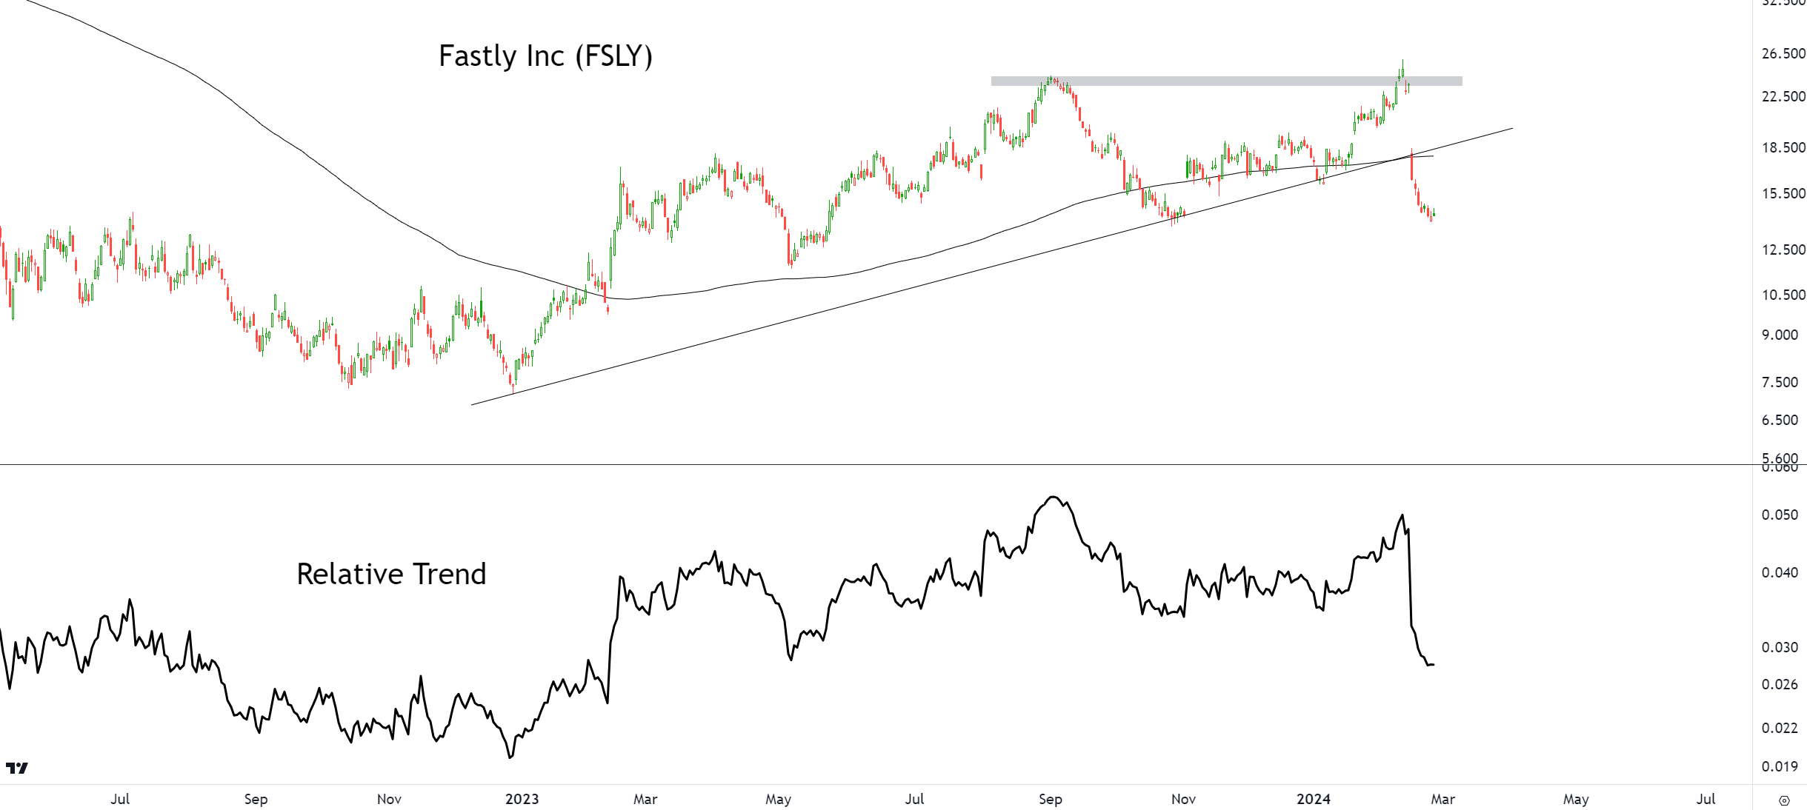
Task: Click the 0.040 relative trend axis label
Action: [x=1780, y=572]
